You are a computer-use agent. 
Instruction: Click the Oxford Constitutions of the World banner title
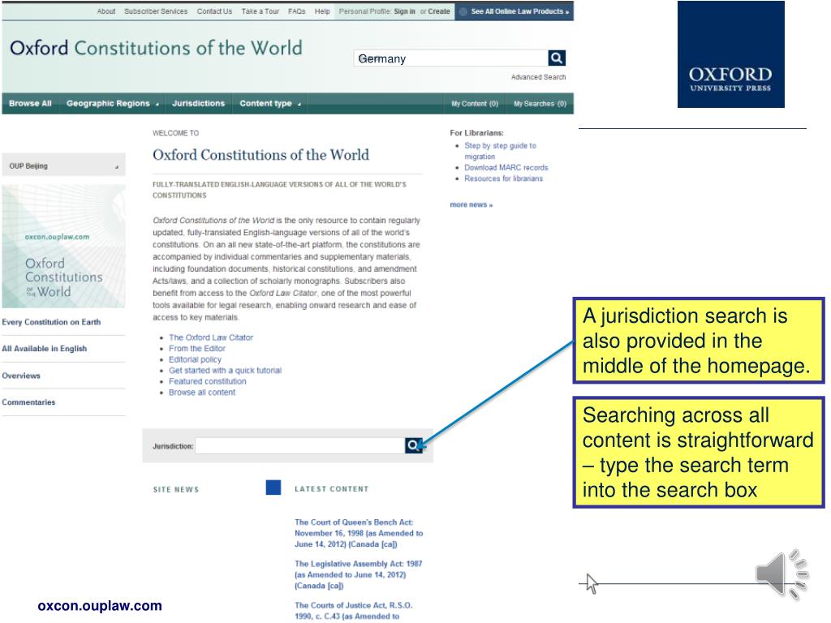click(156, 48)
